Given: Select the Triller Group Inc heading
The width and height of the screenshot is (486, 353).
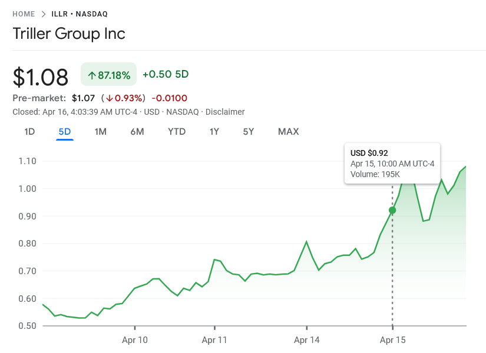Looking at the screenshot, I should (69, 34).
